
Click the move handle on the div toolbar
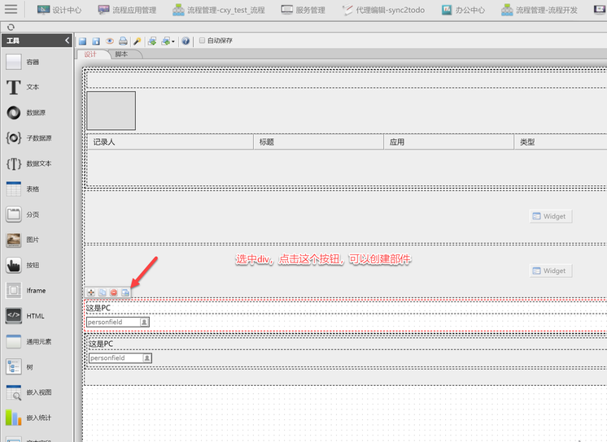(91, 292)
